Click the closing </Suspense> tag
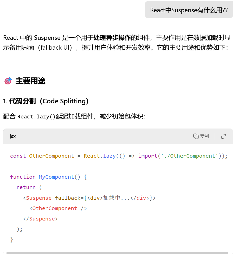This screenshot has height=254, width=235. click(40, 219)
